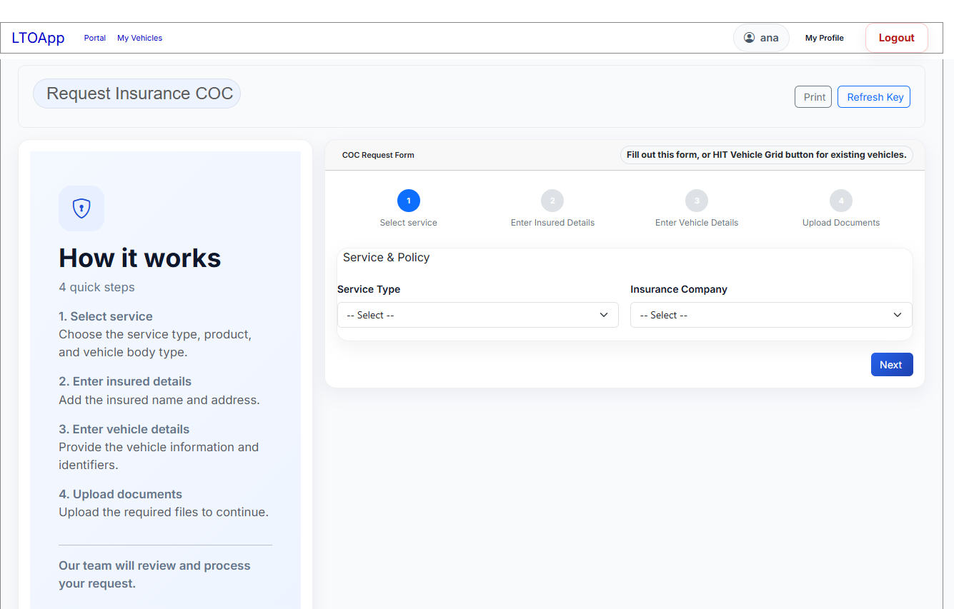Click the shield icon above How it works
Screen dimensions: 954x609
pyautogui.click(x=81, y=208)
